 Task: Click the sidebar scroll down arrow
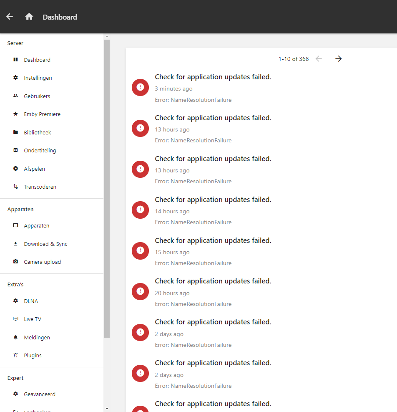coord(107,409)
